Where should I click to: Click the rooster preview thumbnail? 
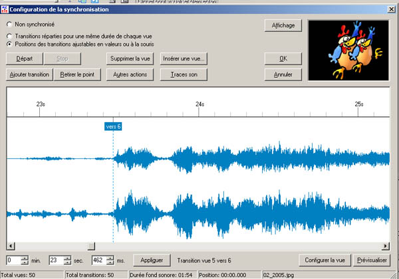348,50
